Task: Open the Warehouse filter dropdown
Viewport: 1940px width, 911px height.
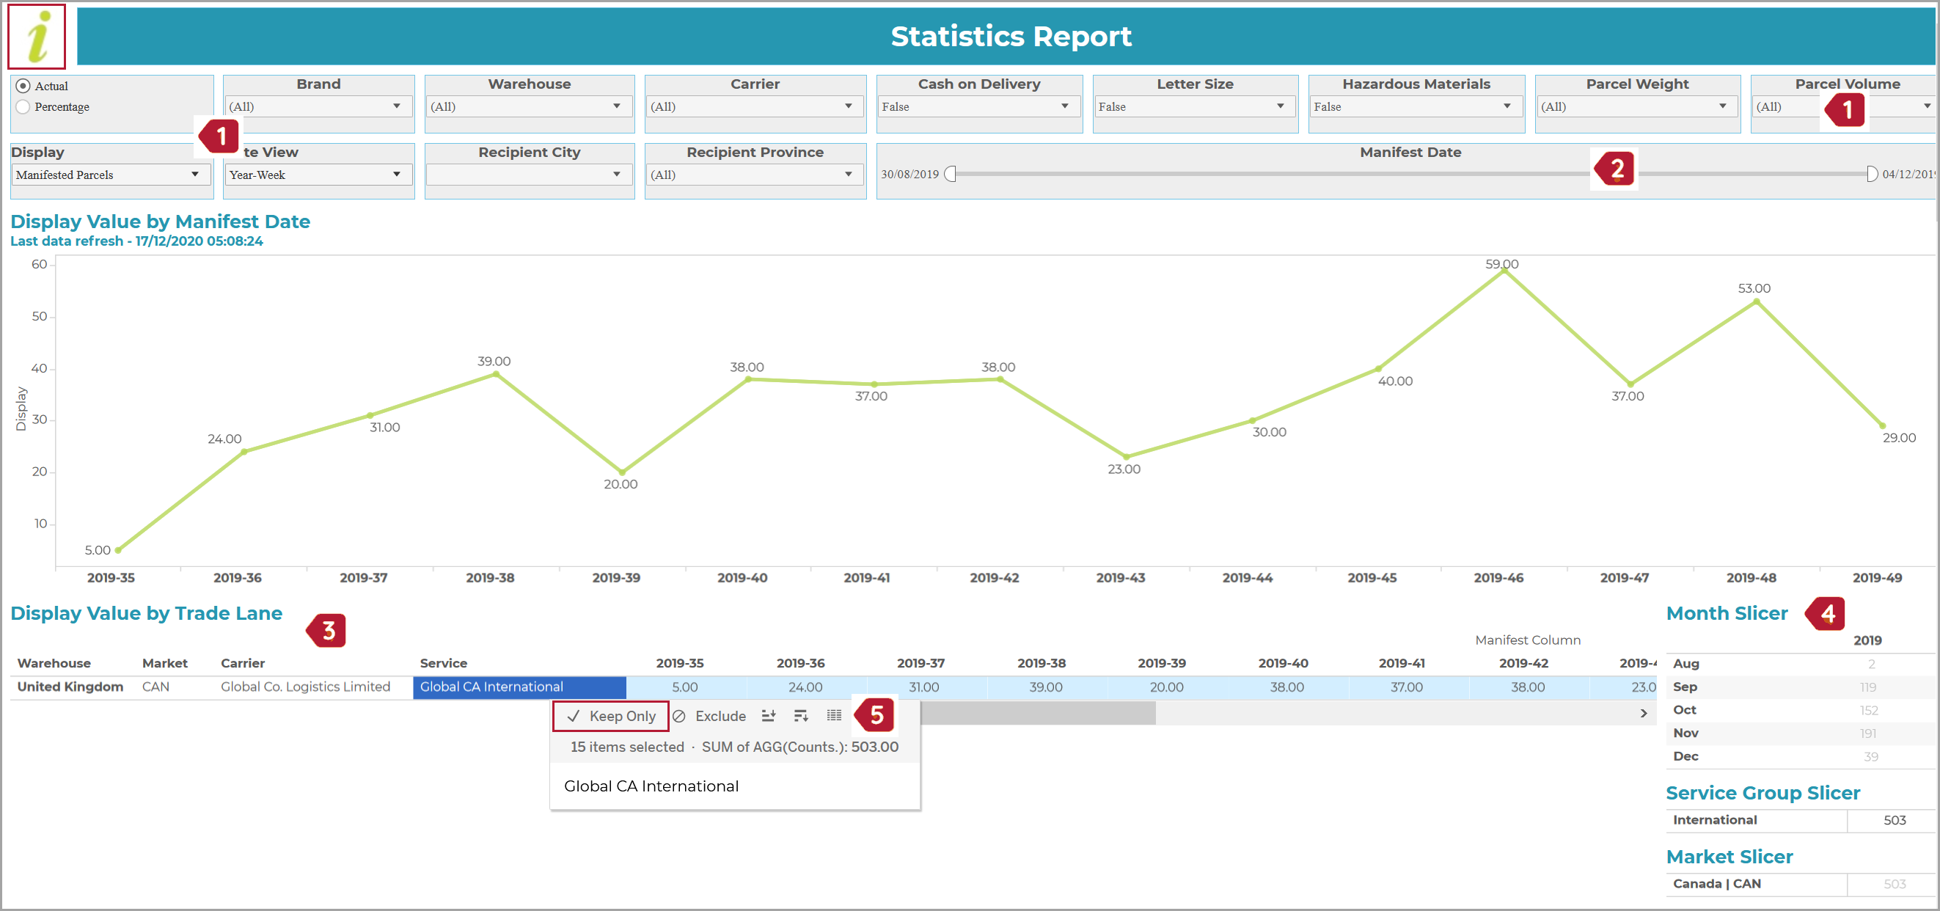Action: point(529,106)
